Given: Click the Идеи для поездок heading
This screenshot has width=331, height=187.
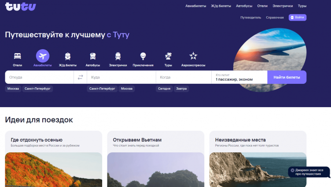Looking at the screenshot, I should (39, 120).
